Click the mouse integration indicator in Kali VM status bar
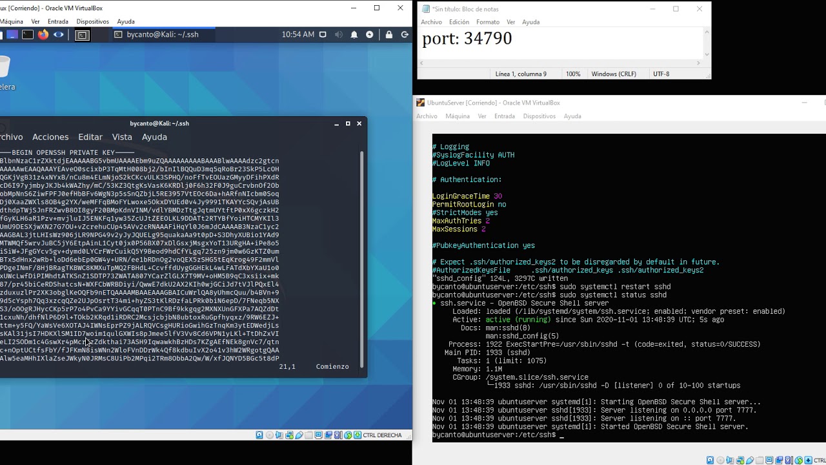 pos(348,435)
